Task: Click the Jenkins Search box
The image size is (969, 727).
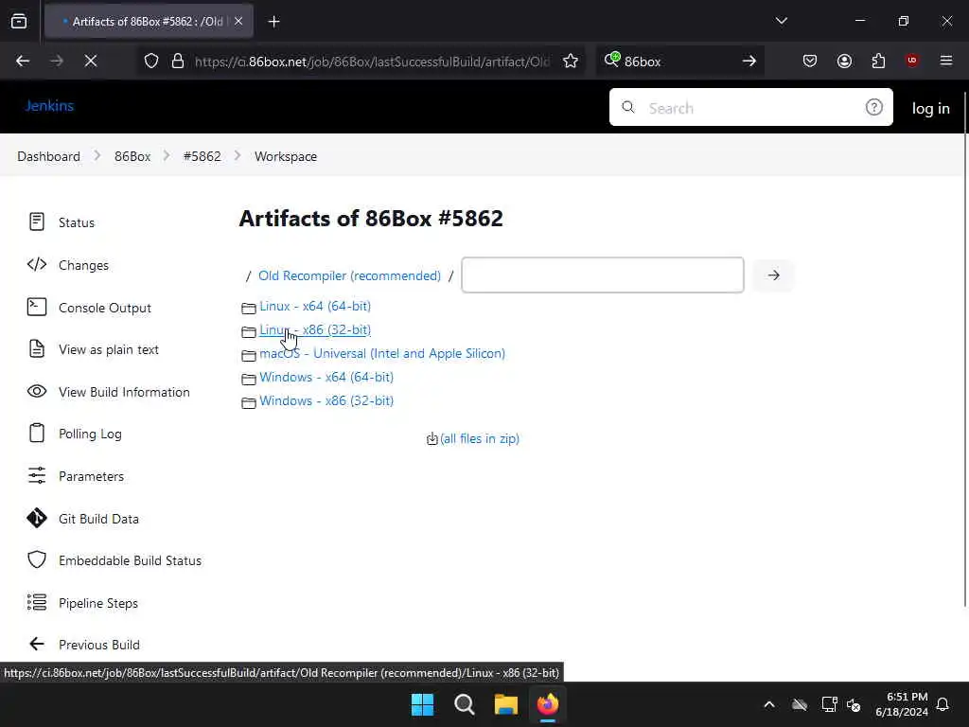Action: [x=750, y=107]
